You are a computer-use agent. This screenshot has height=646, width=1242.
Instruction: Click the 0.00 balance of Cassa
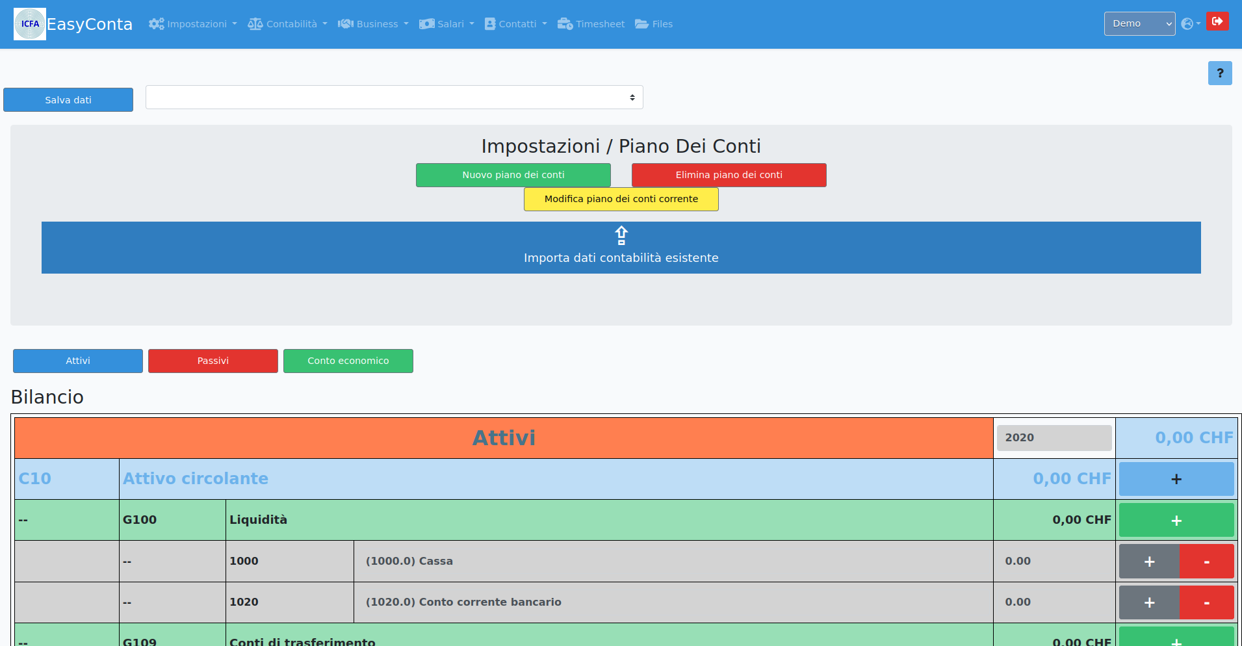[1018, 561]
